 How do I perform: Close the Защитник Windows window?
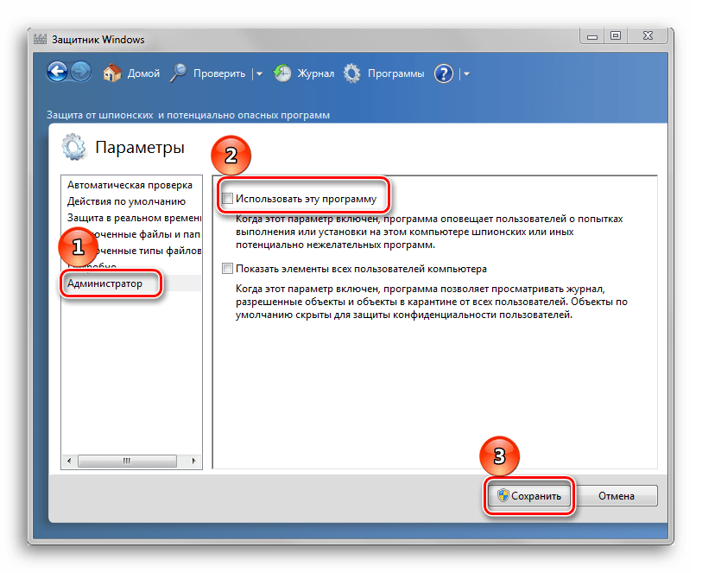point(648,35)
